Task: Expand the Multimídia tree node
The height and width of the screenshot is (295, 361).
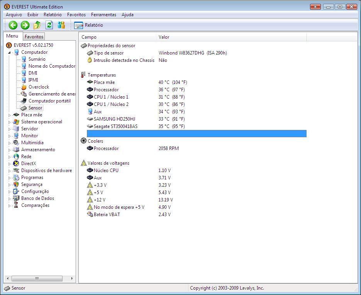Action: (x=9, y=143)
